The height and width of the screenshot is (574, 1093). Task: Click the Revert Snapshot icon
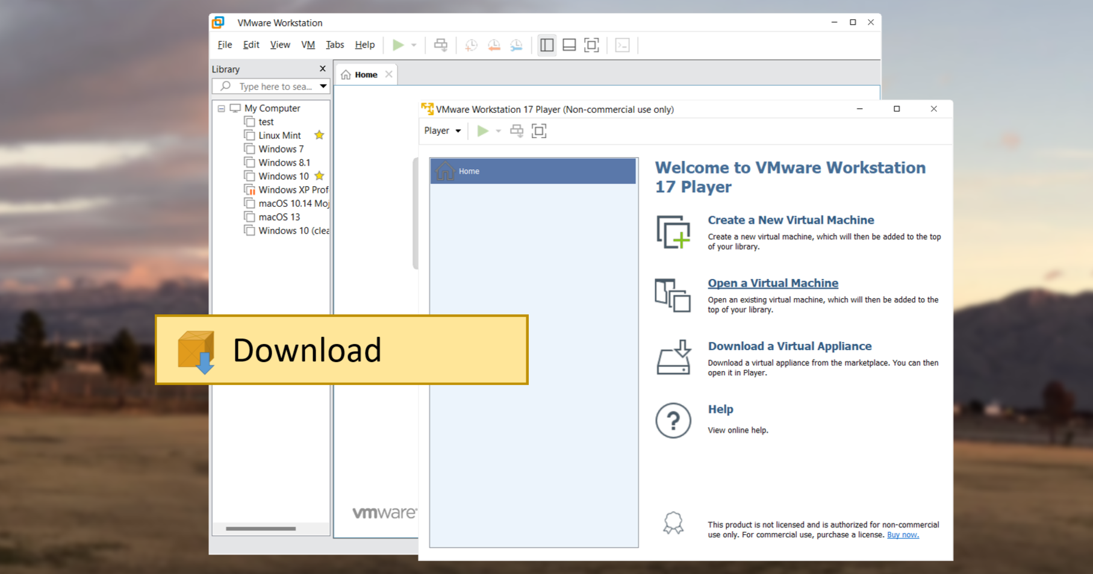(494, 45)
